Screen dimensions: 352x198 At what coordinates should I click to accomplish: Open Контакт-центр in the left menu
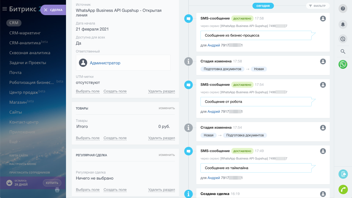tap(24, 122)
